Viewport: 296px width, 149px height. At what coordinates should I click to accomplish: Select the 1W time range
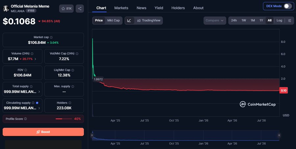244,21
